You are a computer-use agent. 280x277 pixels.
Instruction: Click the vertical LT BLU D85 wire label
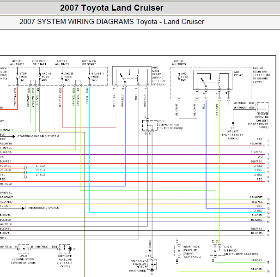87,96
